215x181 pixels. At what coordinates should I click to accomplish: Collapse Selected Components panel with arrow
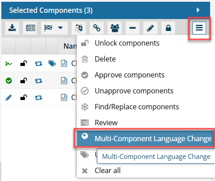198,10
